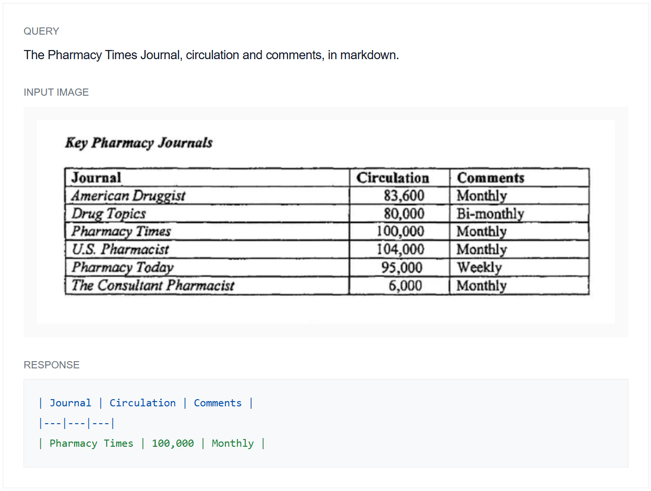Click the RESPONSE section label
Screen dimensions: 651x491
point(51,365)
